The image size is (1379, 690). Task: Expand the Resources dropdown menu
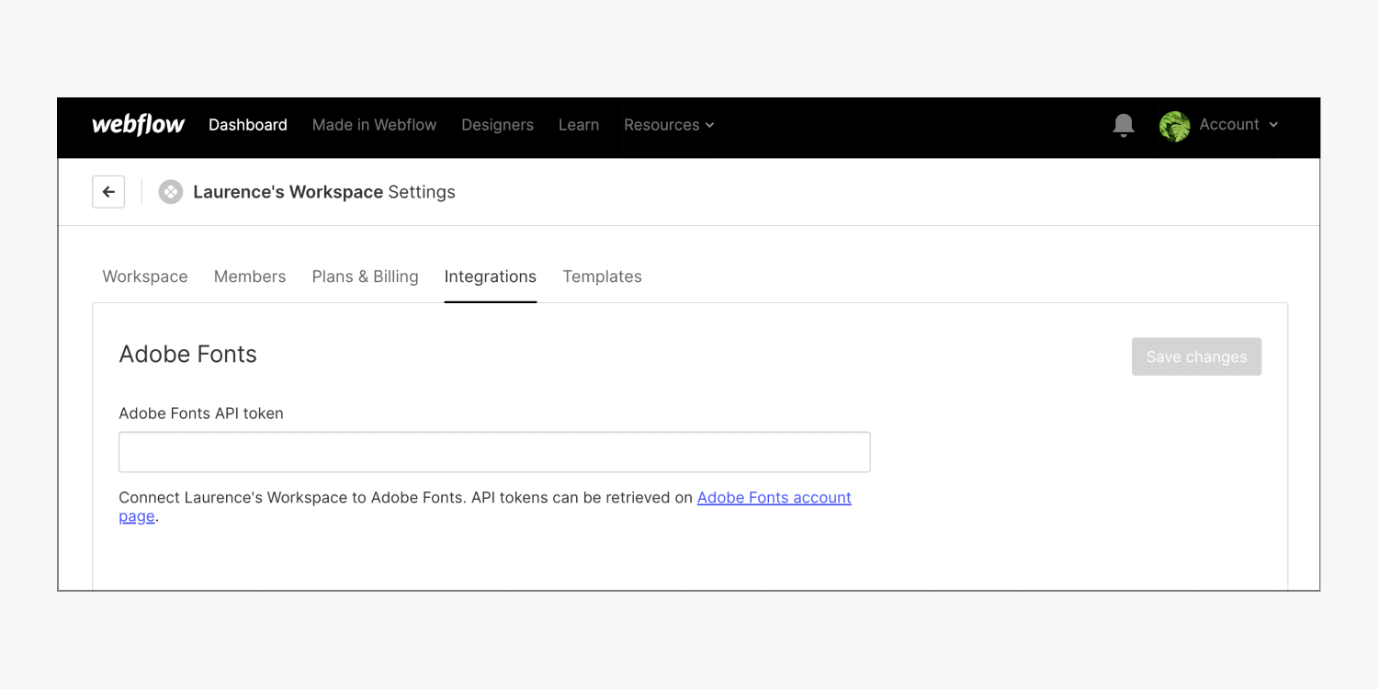click(x=669, y=125)
